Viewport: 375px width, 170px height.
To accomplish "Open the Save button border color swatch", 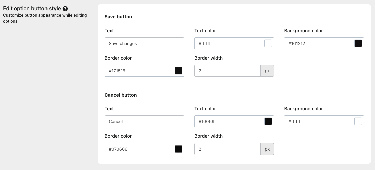I will [178, 71].
